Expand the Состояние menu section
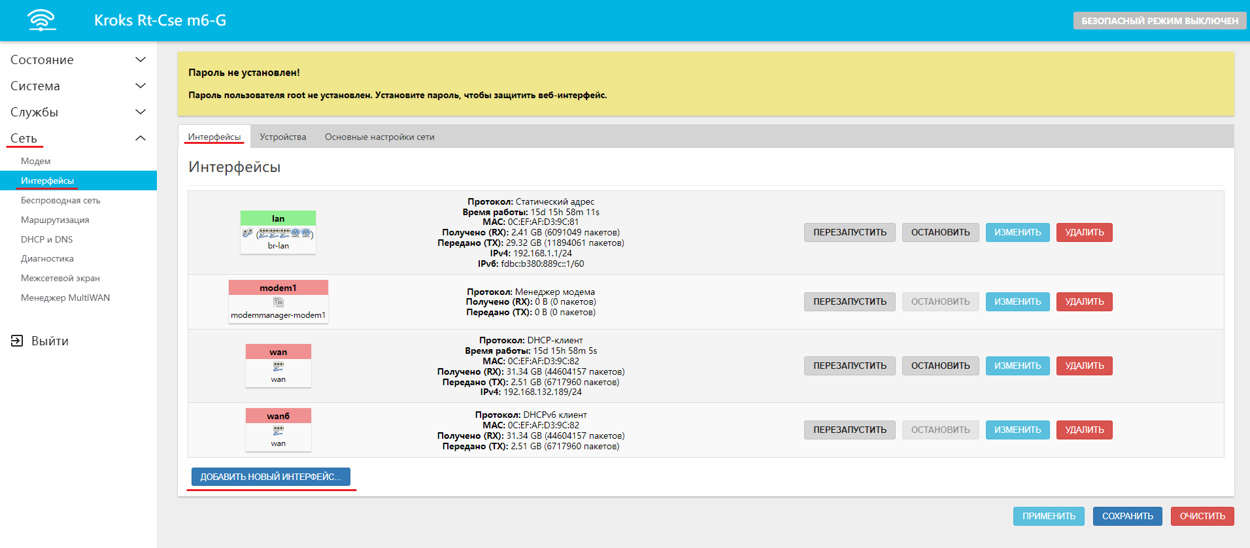This screenshot has height=548, width=1250. point(140,60)
